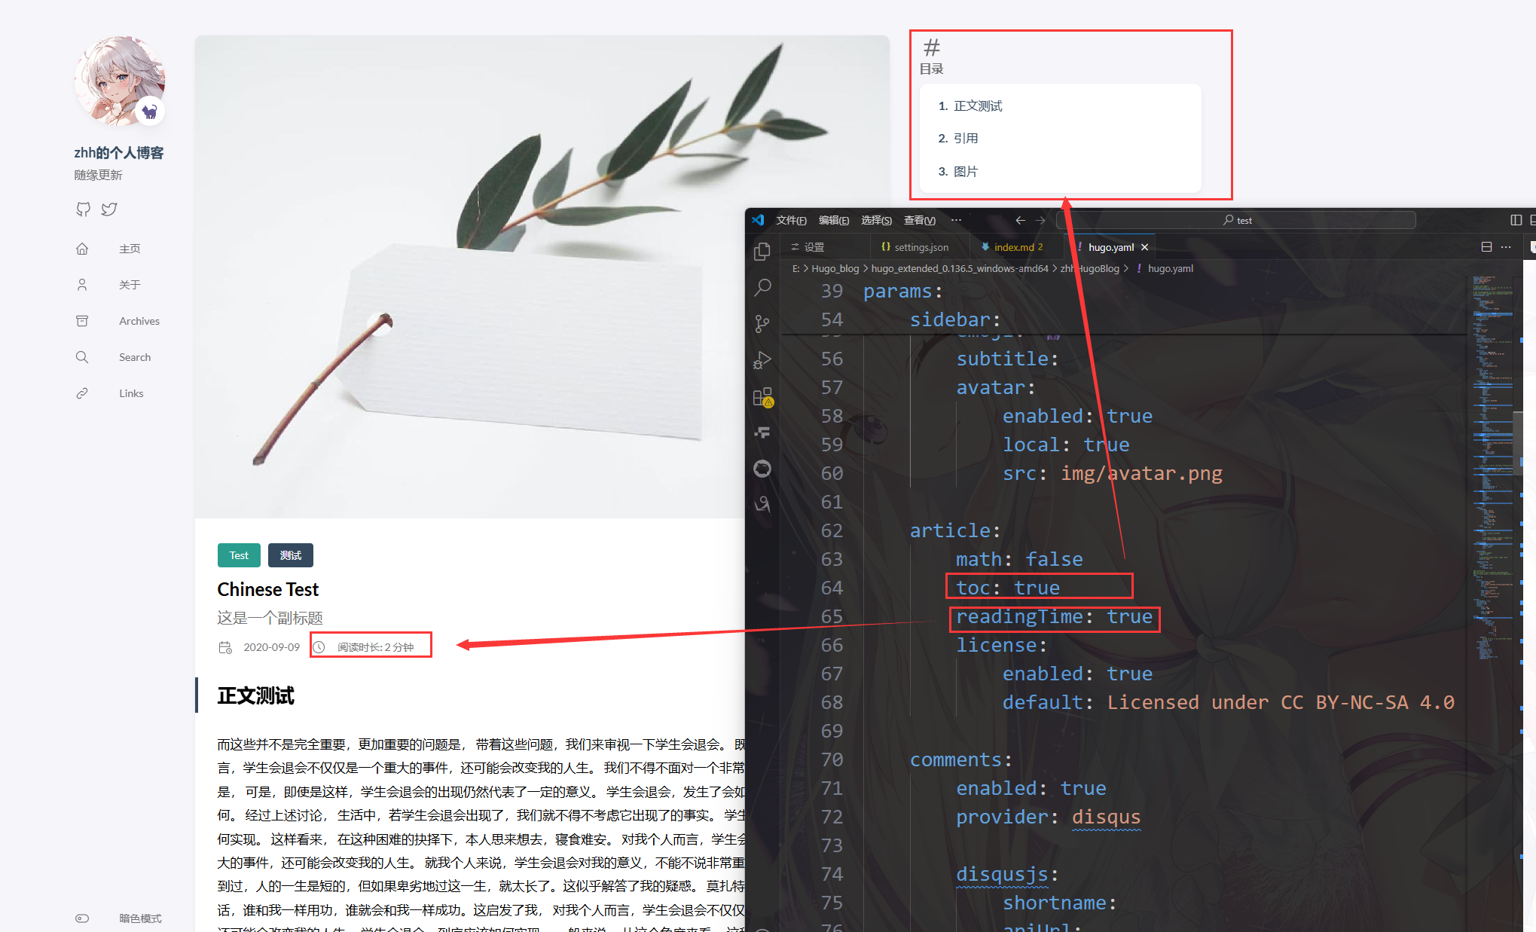Toggle 暗色模式 dark mode switch
The image size is (1536, 932).
[82, 918]
